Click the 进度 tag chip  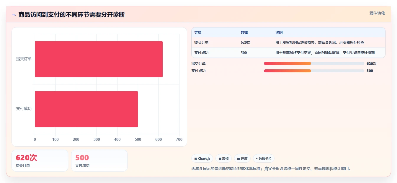tap(242, 159)
